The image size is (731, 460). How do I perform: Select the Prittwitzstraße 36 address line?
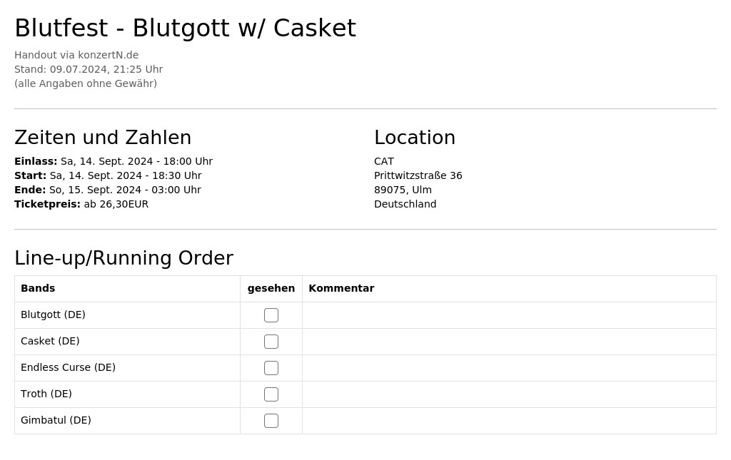(x=418, y=175)
